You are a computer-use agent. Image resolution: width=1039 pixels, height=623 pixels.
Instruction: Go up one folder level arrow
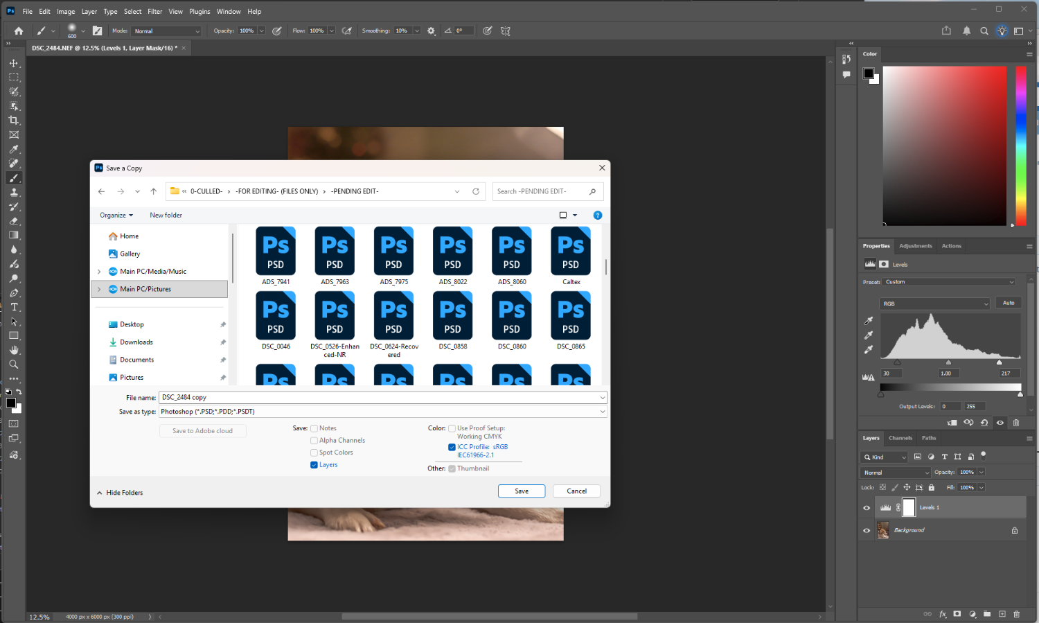(x=154, y=191)
